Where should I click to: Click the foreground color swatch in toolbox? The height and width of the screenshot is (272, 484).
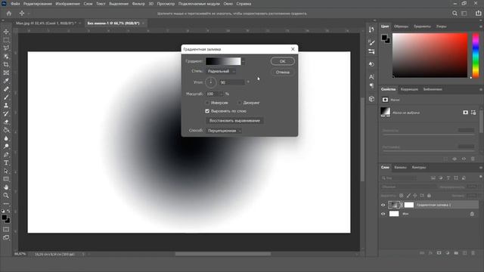tap(5, 218)
